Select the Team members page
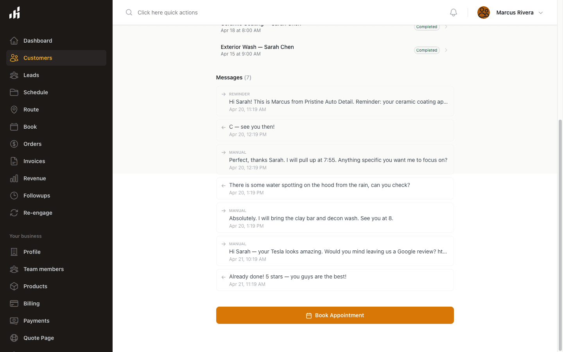The width and height of the screenshot is (563, 352). tap(43, 269)
